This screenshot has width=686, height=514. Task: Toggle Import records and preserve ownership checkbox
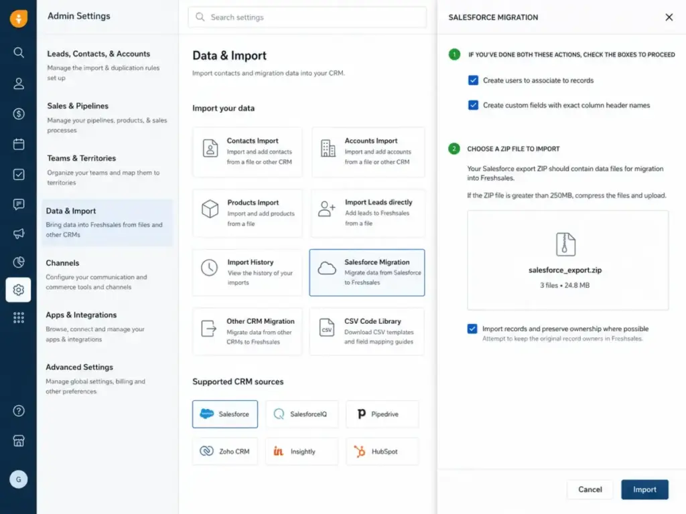coord(472,329)
